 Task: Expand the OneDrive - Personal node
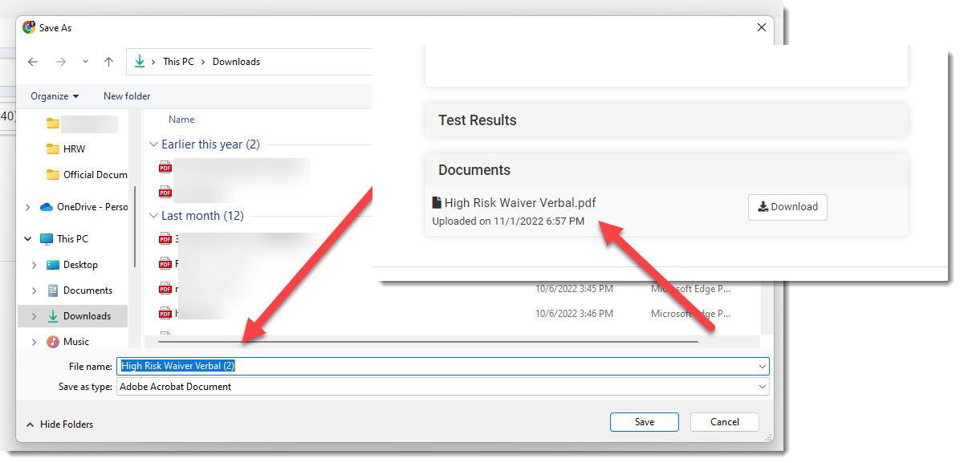tap(28, 207)
